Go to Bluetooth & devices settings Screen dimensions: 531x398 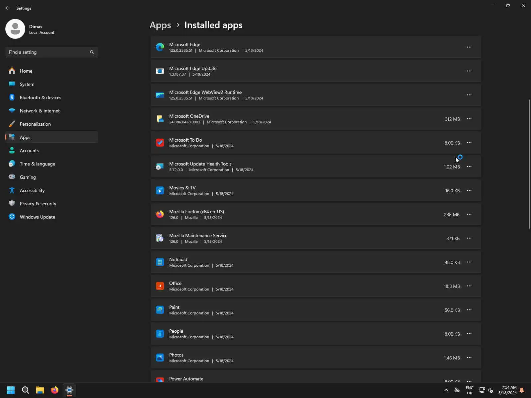(40, 98)
